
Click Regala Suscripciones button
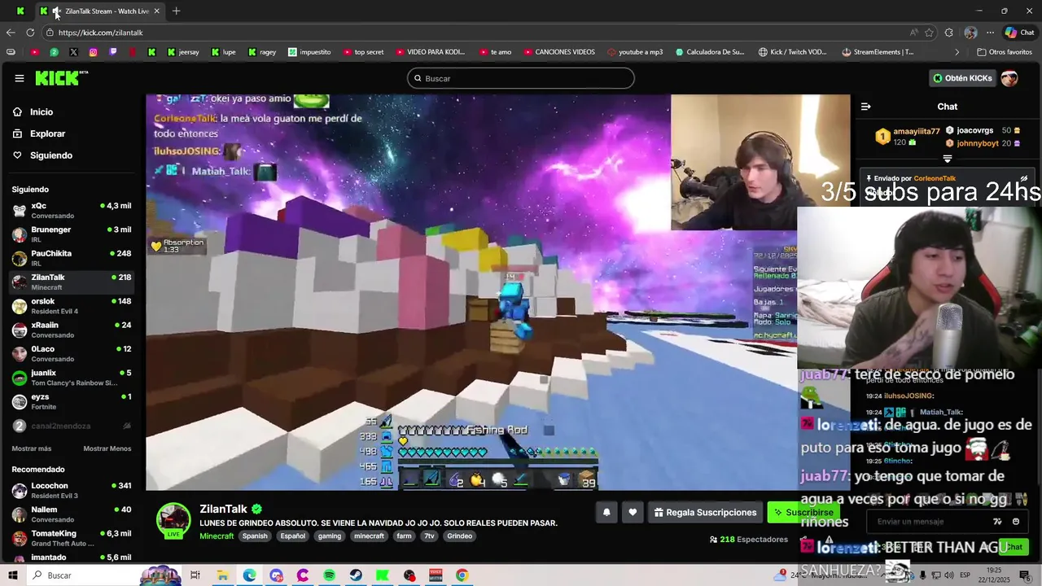pos(705,512)
